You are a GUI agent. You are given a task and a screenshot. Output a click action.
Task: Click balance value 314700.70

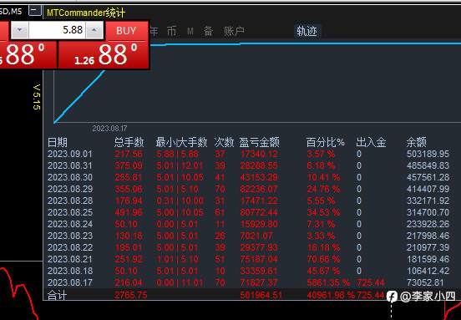[428, 212]
